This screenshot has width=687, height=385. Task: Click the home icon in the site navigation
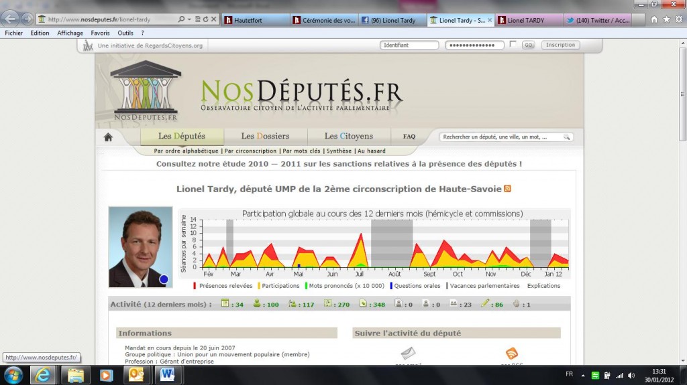tap(108, 137)
